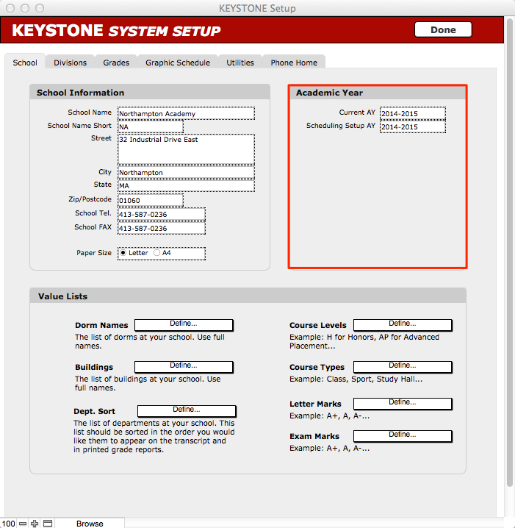Image resolution: width=515 pixels, height=528 pixels.
Task: Click the Define button for Dept. Sort
Action: (x=187, y=410)
